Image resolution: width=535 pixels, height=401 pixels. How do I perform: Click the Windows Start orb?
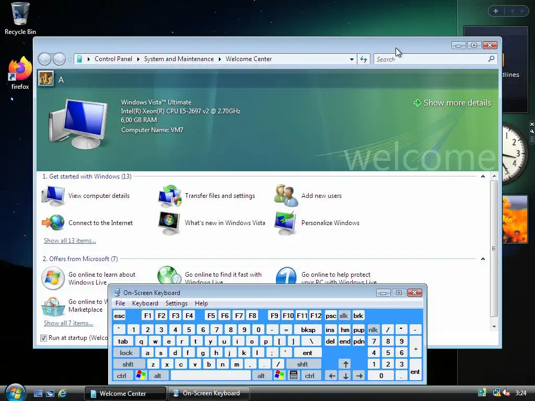point(15,393)
